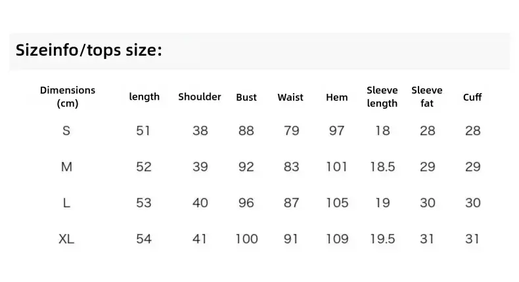The height and width of the screenshot is (282, 519).
Task: Click the Cuff column header
Action: tap(472, 97)
